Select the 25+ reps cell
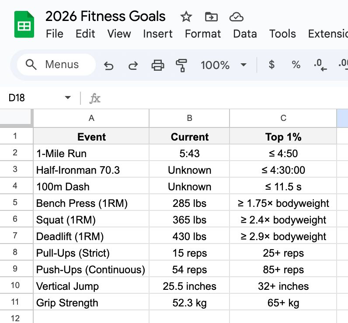The height and width of the screenshot is (323, 348). (283, 252)
